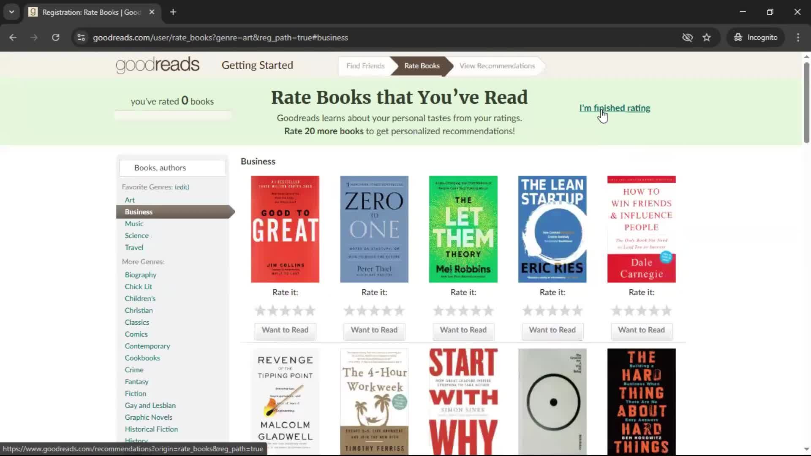Rate The Let Them Theory four stars
The image size is (811, 456).
pos(476,311)
